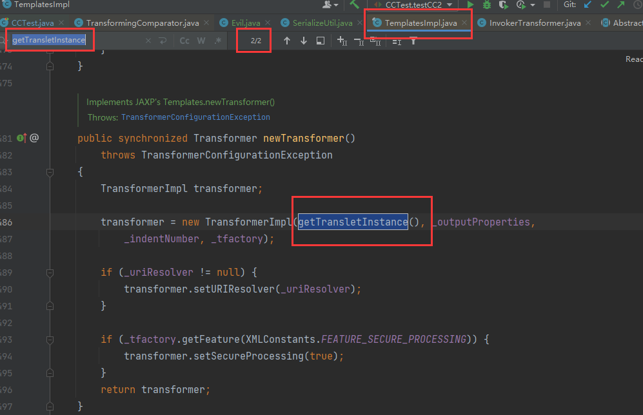
Task: Click the @ annotation gutter icon beside newTransformer
Action: [34, 138]
